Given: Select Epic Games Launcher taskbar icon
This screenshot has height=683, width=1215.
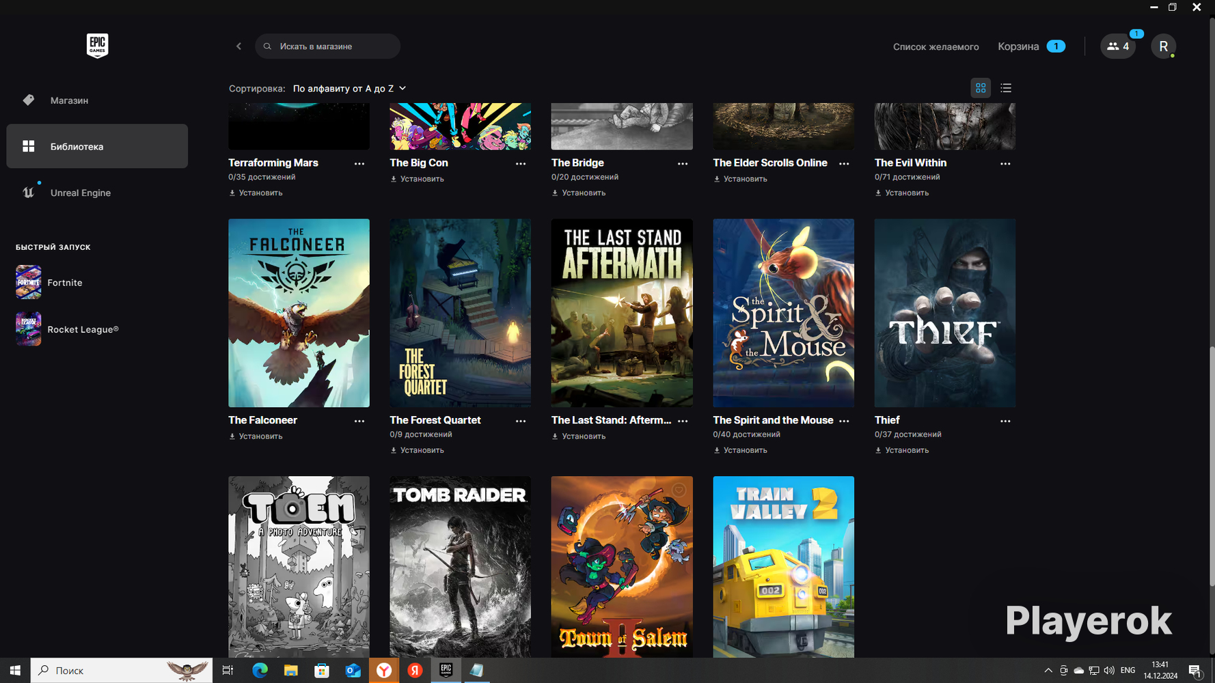Looking at the screenshot, I should 446,671.
